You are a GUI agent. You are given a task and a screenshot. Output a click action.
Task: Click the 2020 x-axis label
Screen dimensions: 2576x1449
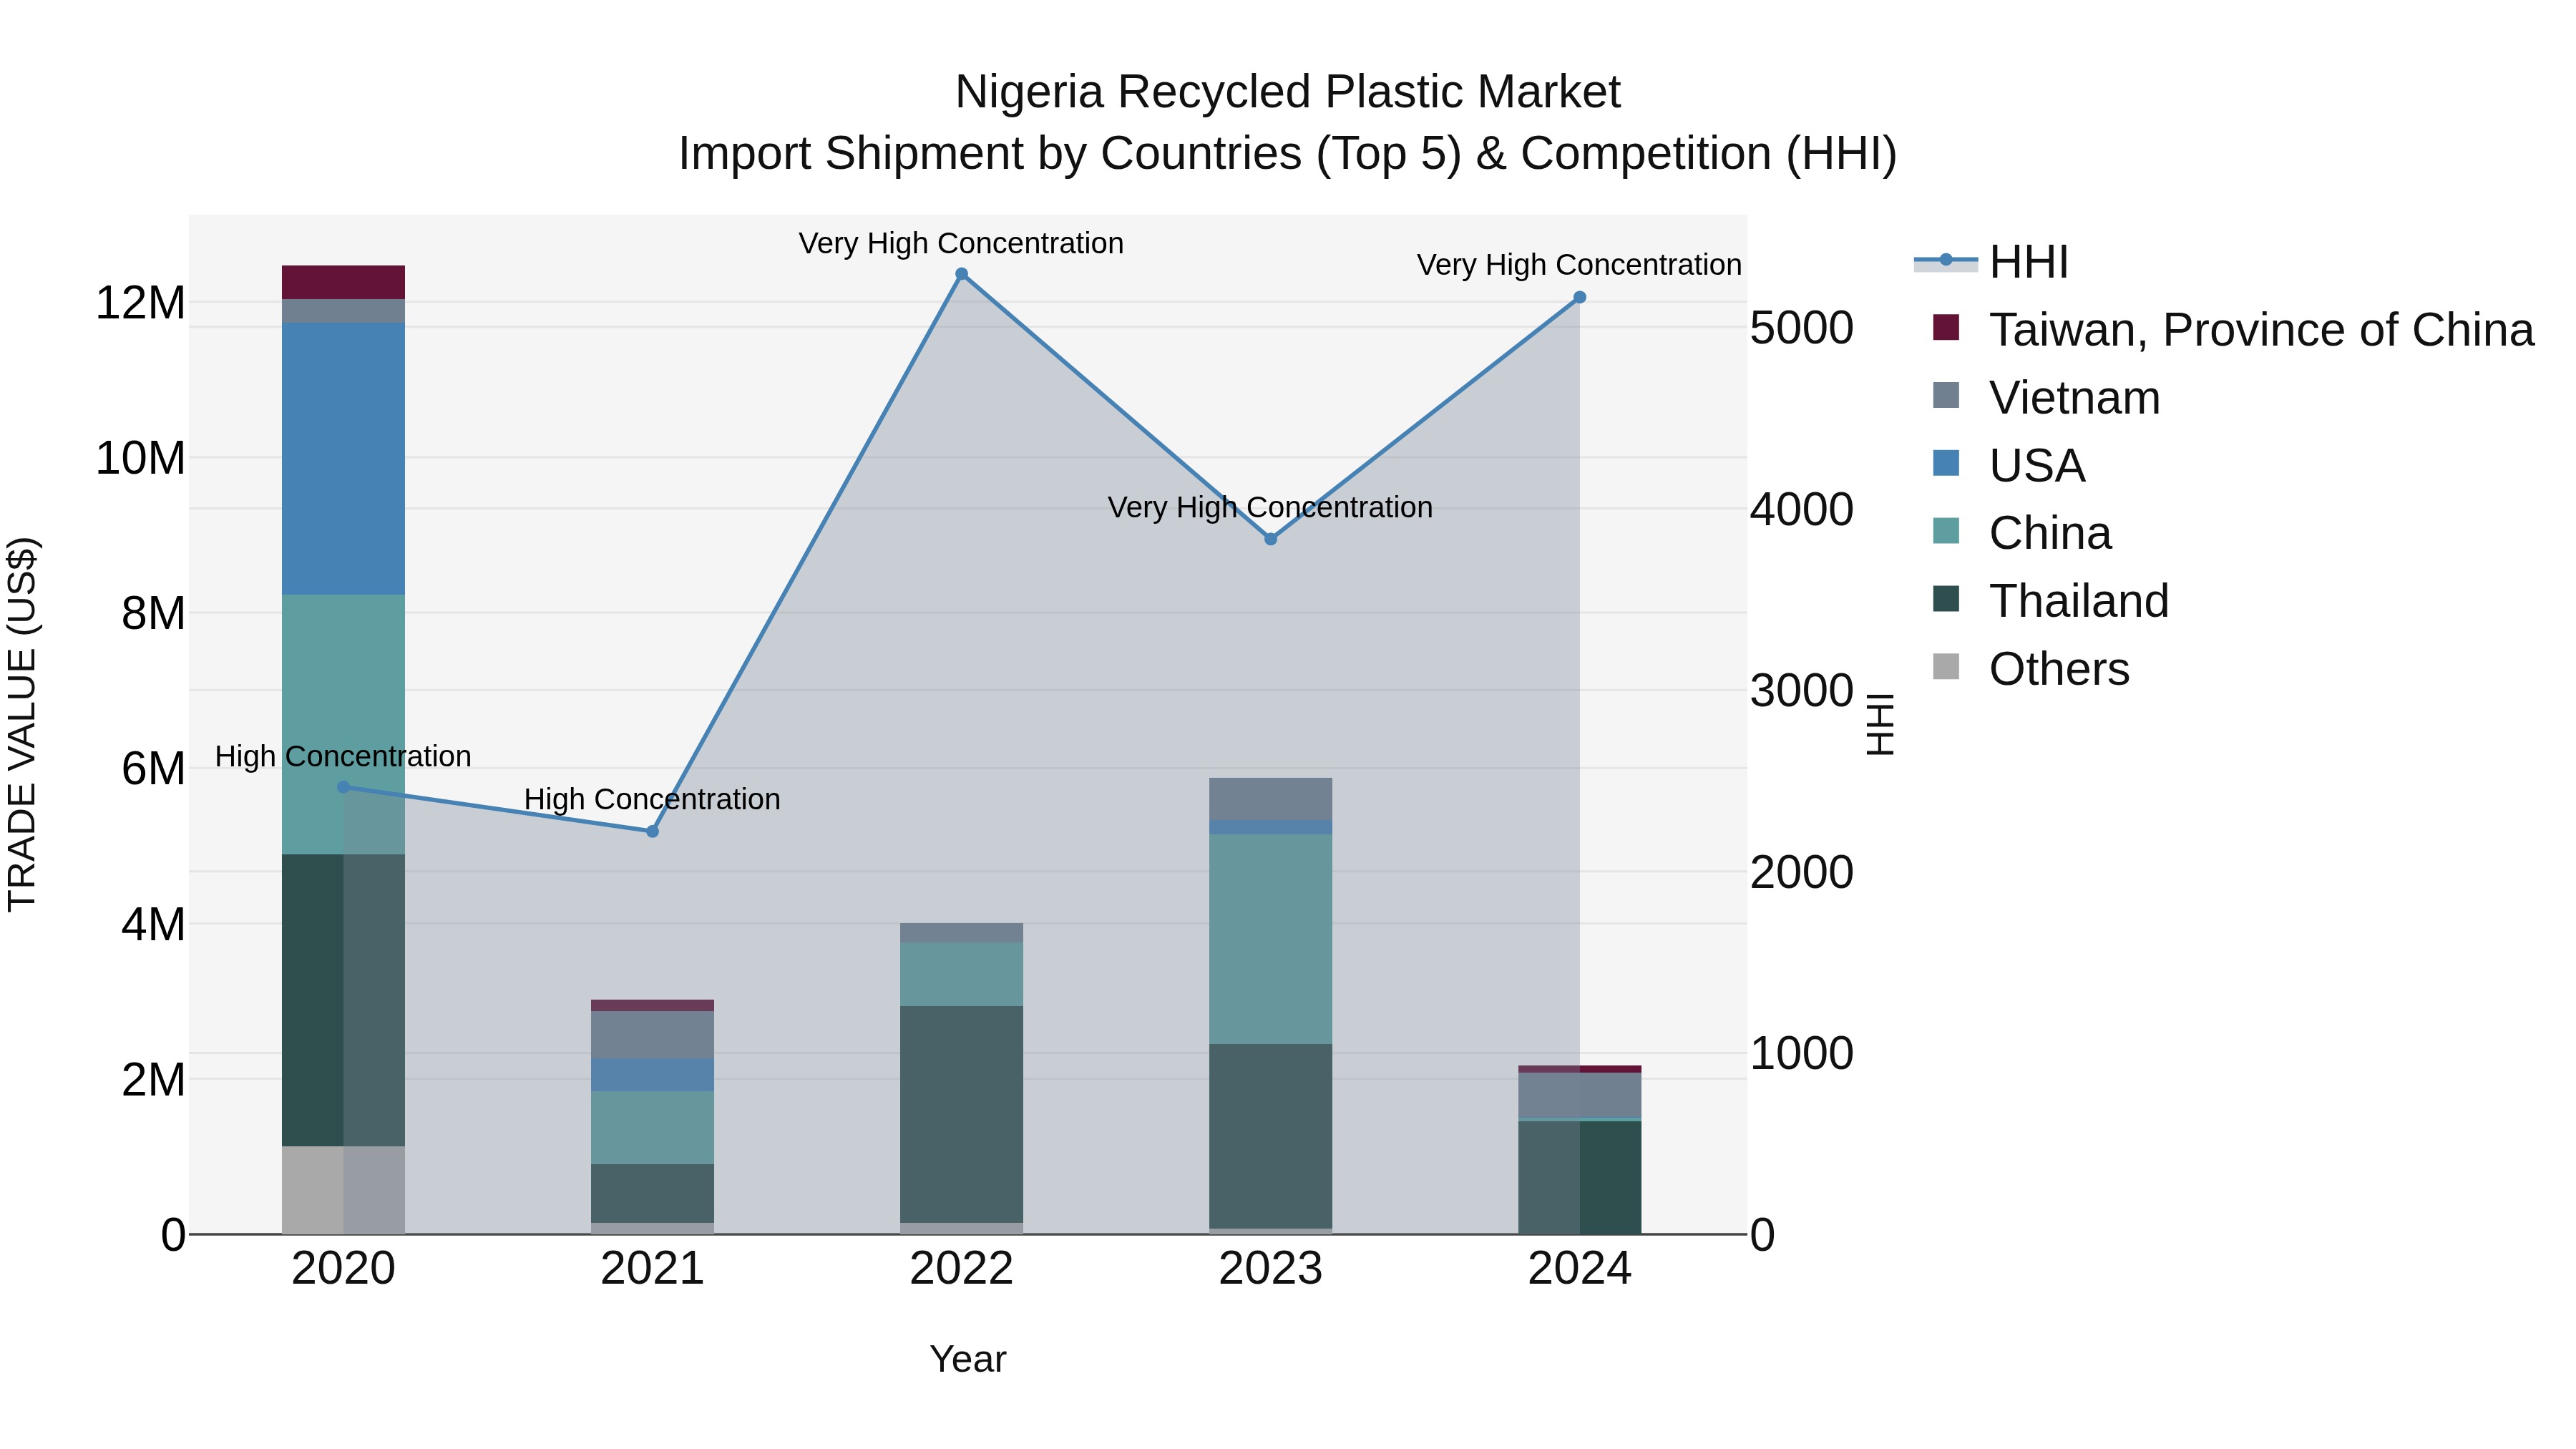coord(344,1269)
